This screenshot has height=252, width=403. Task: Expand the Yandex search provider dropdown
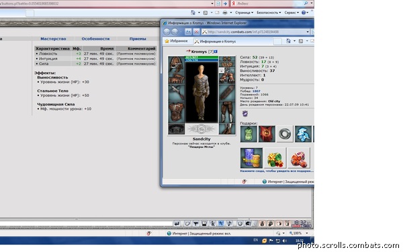click(x=311, y=3)
